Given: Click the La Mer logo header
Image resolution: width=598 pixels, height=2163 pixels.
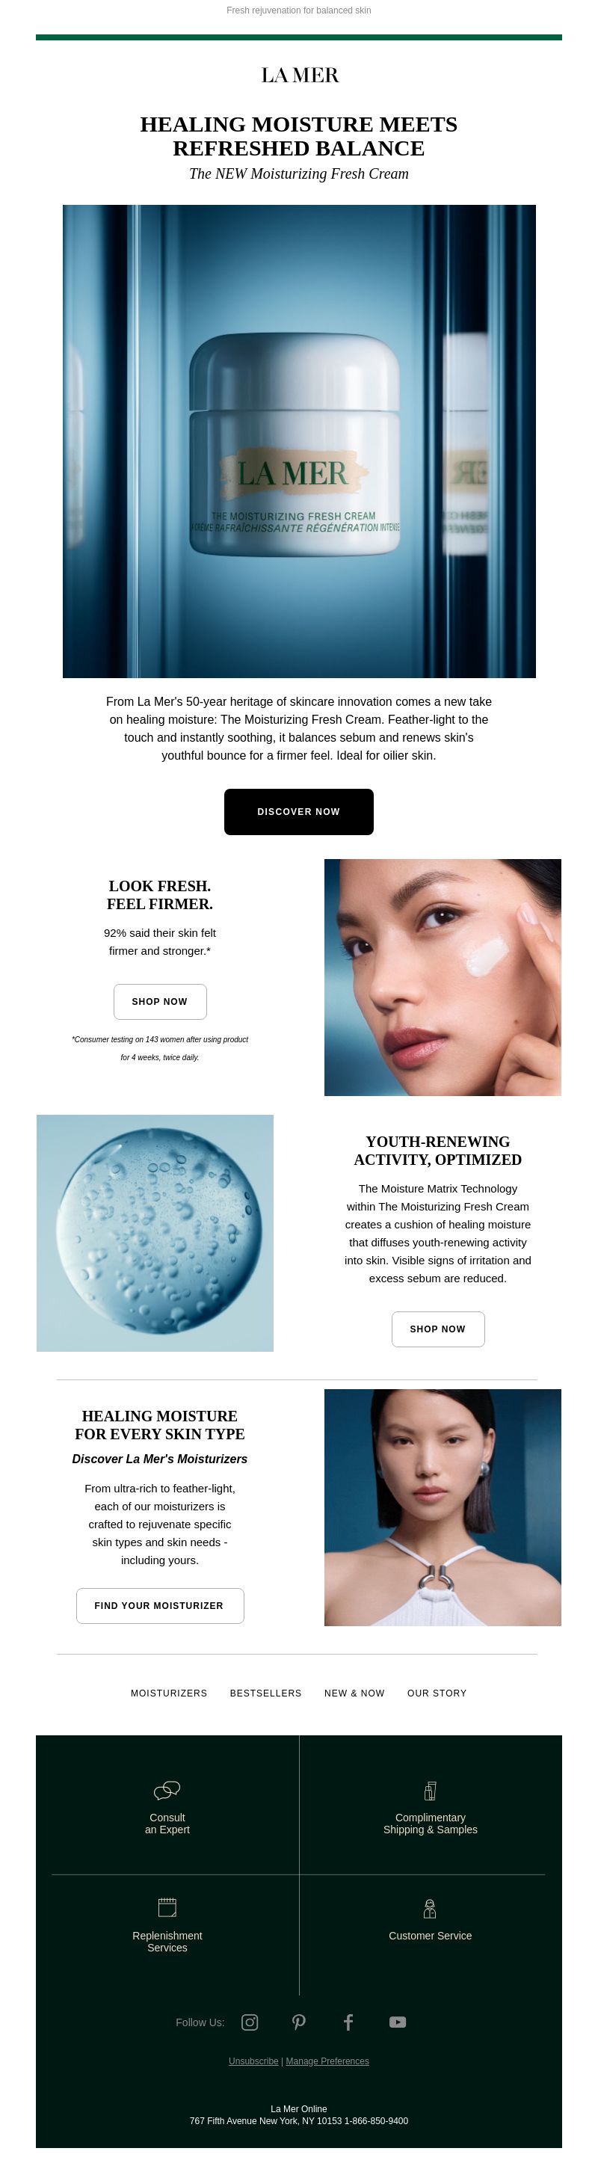Looking at the screenshot, I should [x=299, y=76].
